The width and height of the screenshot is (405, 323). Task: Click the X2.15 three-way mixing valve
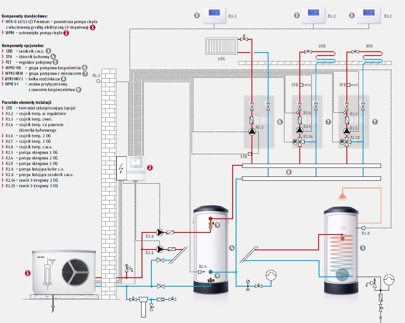(347, 142)
